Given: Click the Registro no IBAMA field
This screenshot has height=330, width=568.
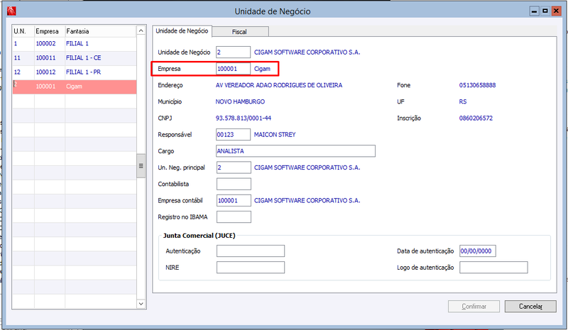Looking at the screenshot, I should (x=234, y=217).
